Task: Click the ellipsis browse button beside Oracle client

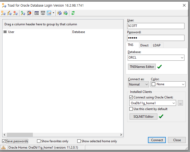Action: (180, 103)
